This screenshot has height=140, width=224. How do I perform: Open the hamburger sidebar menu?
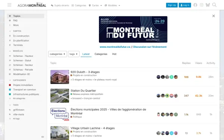[x=9, y=5]
